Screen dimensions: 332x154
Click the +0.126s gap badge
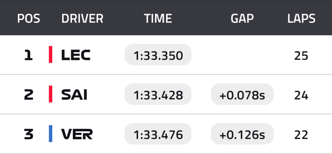tap(242, 134)
